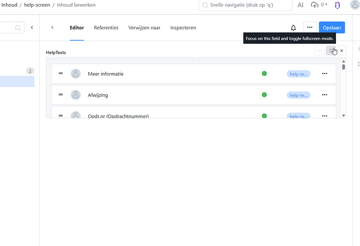Save content with the Opslaan button

[332, 28]
